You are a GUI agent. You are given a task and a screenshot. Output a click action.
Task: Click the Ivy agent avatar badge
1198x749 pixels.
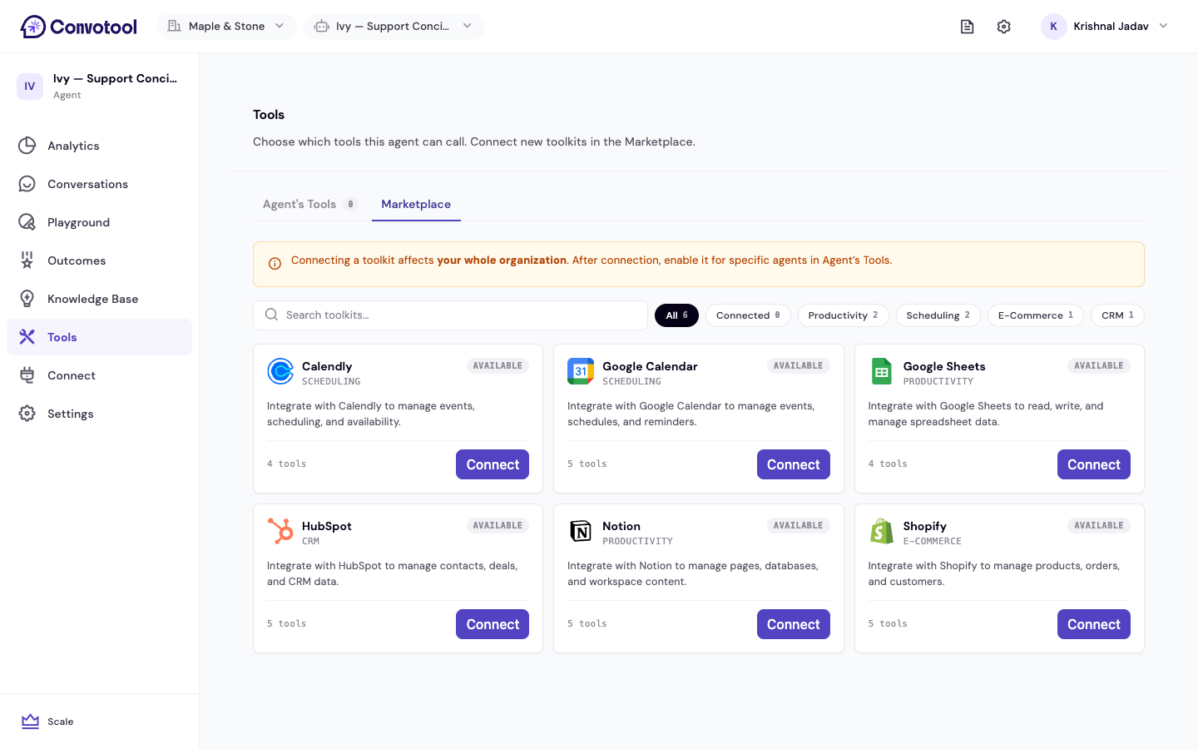[x=30, y=87]
